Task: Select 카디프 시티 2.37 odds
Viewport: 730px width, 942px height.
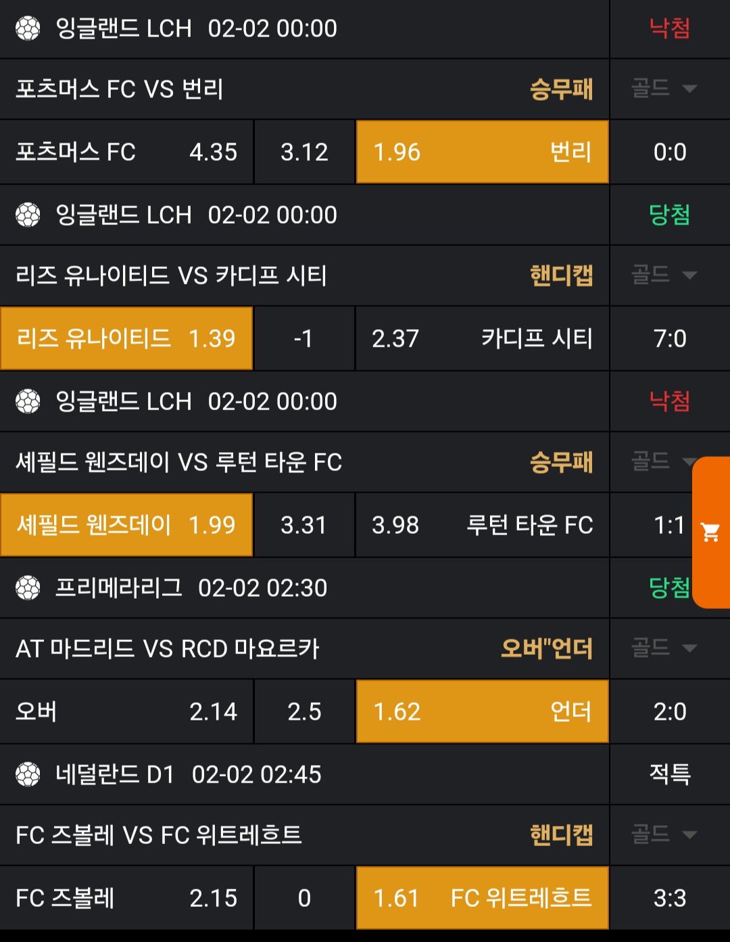Action: coord(482,339)
